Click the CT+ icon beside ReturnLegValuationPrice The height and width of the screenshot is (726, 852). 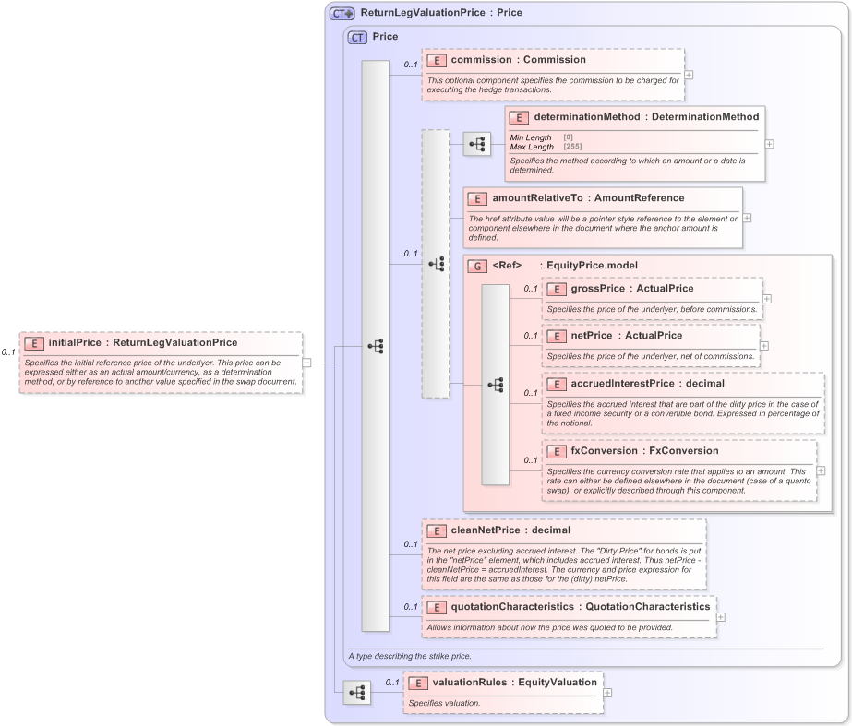[342, 14]
